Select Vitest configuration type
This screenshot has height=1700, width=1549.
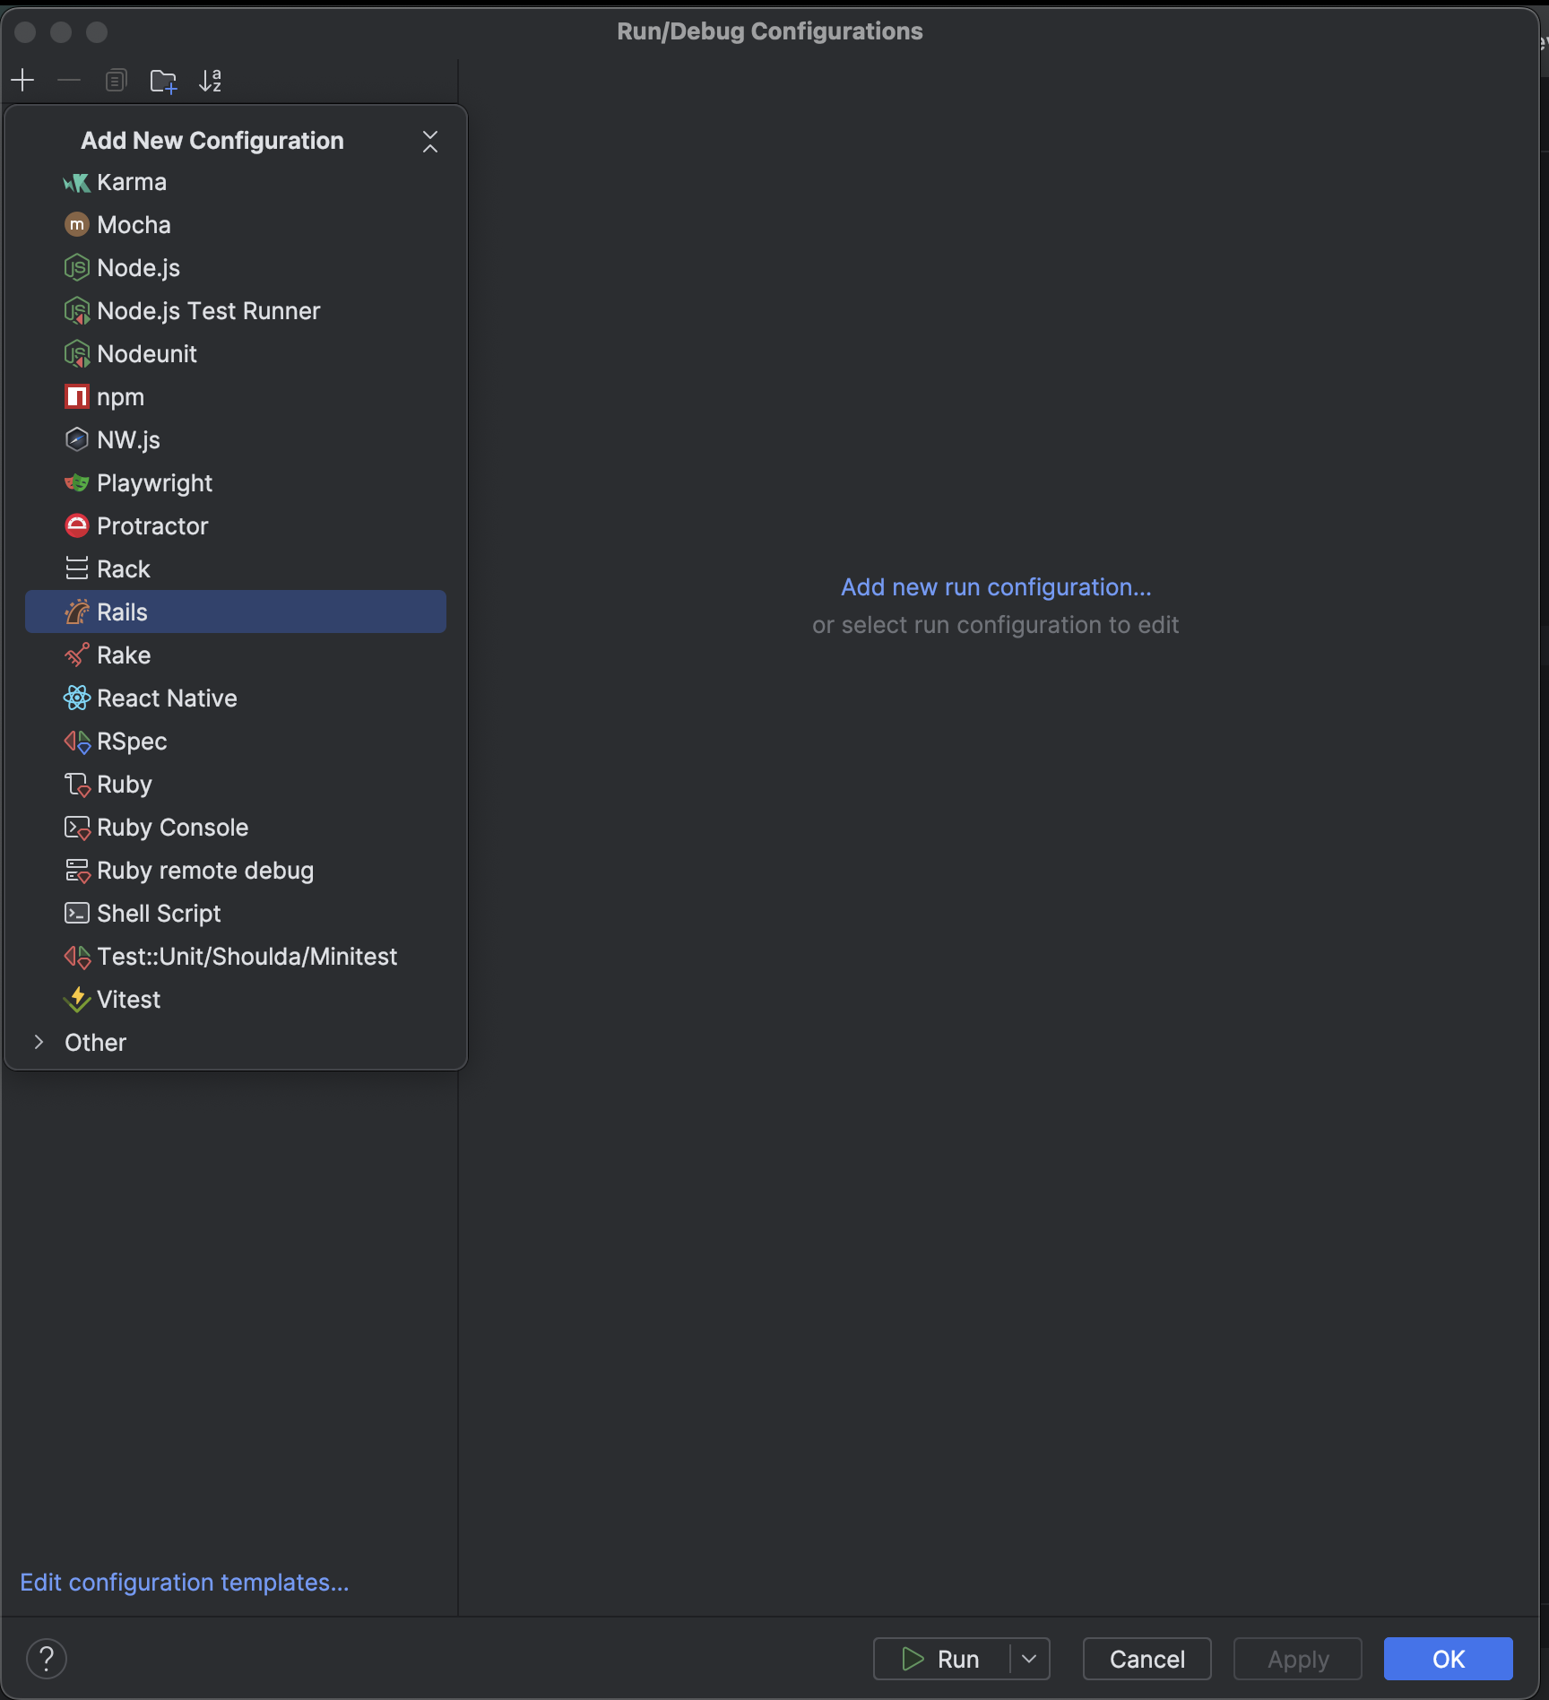pos(236,1000)
